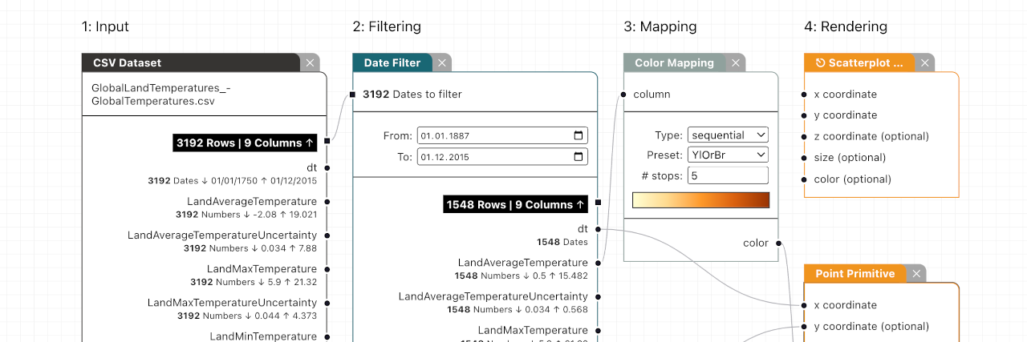Click the color output port
The width and height of the screenshot is (1027, 342).
(778, 243)
